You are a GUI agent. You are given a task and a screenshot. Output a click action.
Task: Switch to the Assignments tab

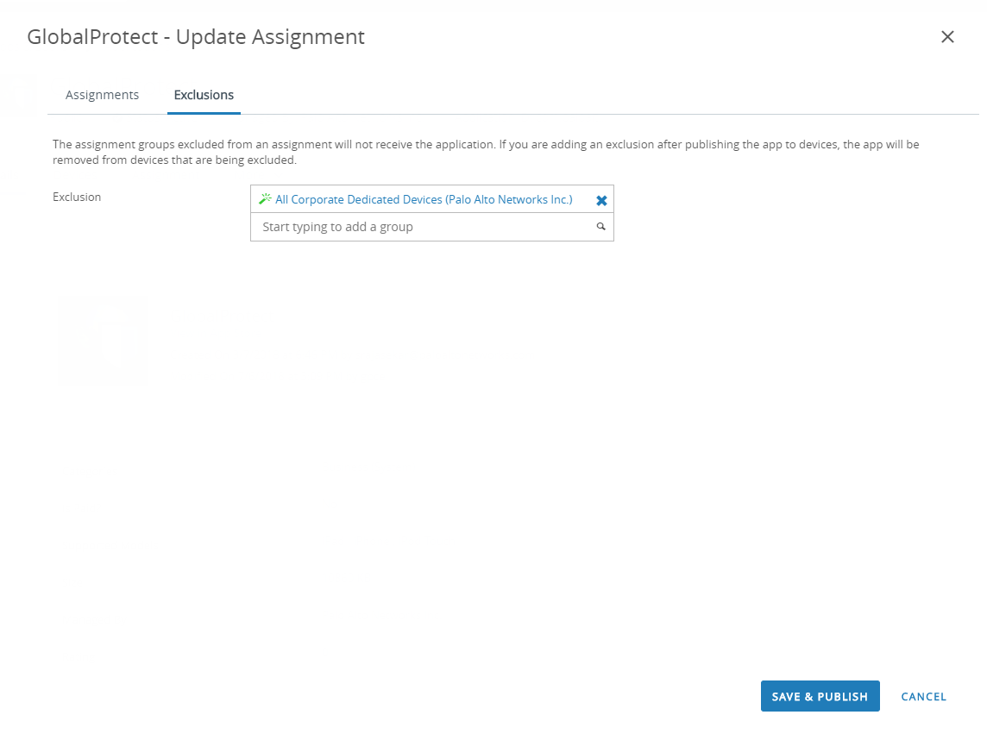[102, 95]
